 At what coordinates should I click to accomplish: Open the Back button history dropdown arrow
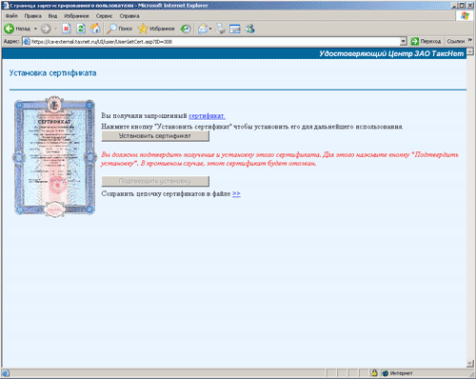(x=35, y=29)
